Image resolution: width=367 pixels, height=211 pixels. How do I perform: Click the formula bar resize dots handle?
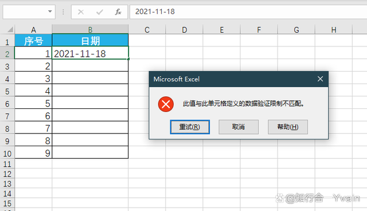(63, 11)
